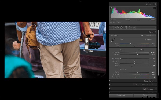
Task: Click the Blacks slider handle
Action: coord(132,66)
